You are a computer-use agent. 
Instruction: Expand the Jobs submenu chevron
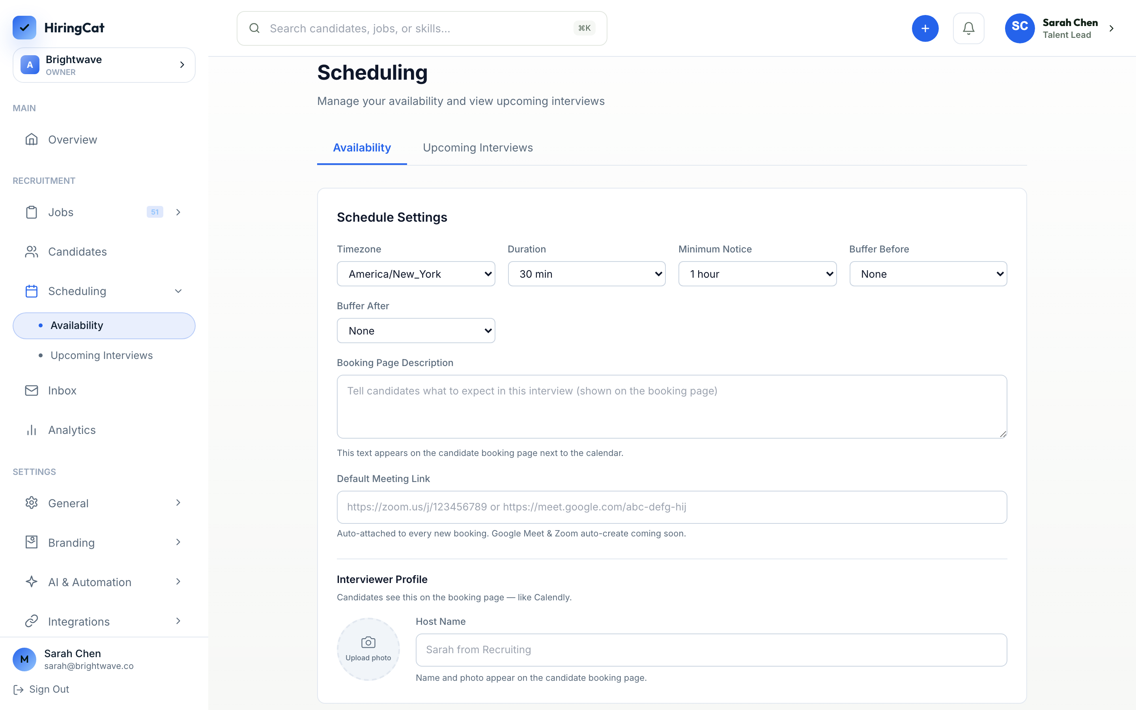click(x=178, y=212)
